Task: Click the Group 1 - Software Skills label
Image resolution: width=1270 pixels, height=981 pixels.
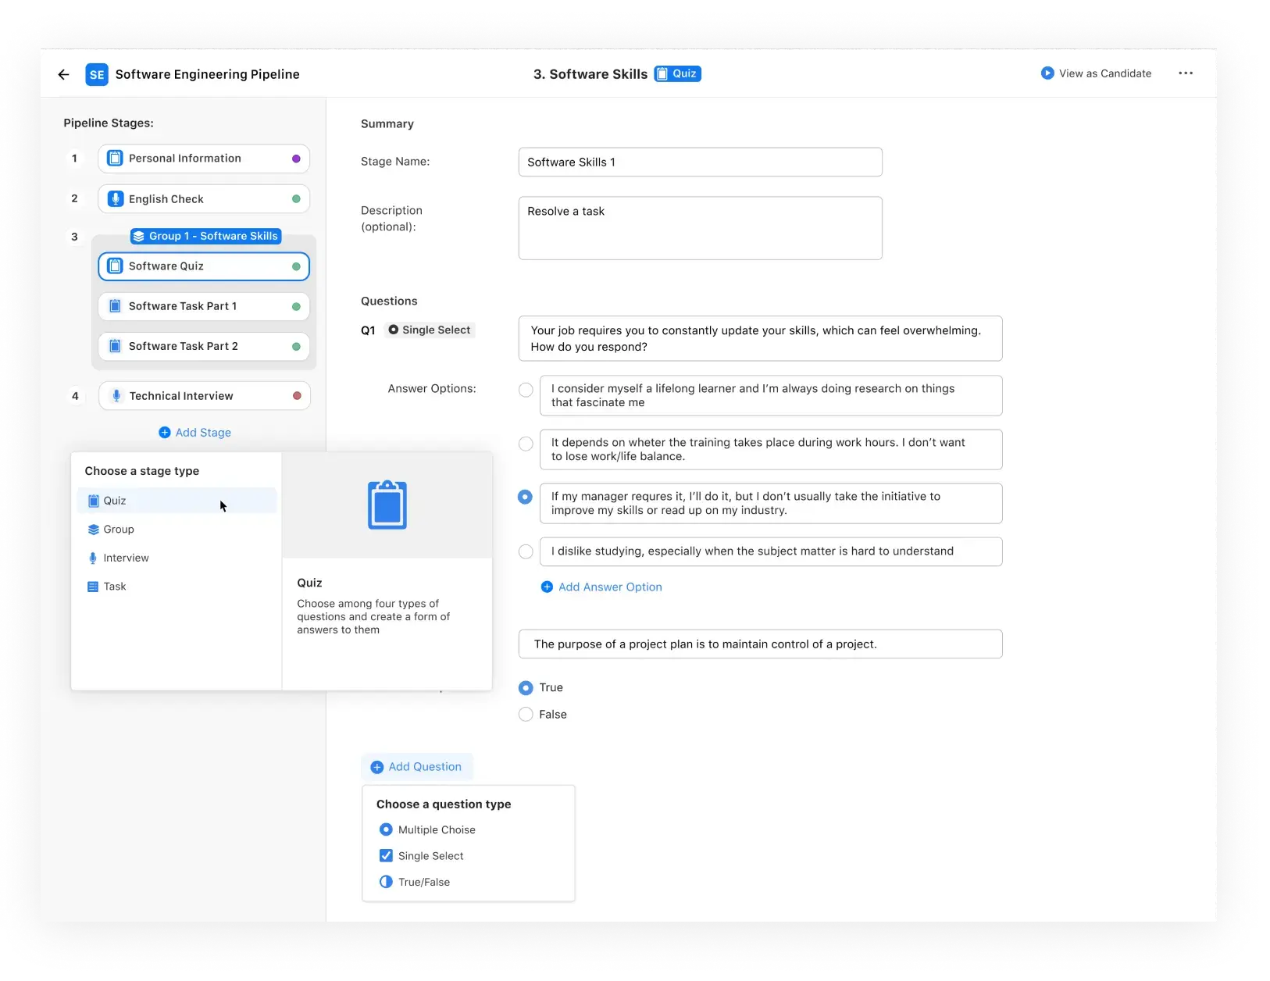Action: click(x=206, y=236)
